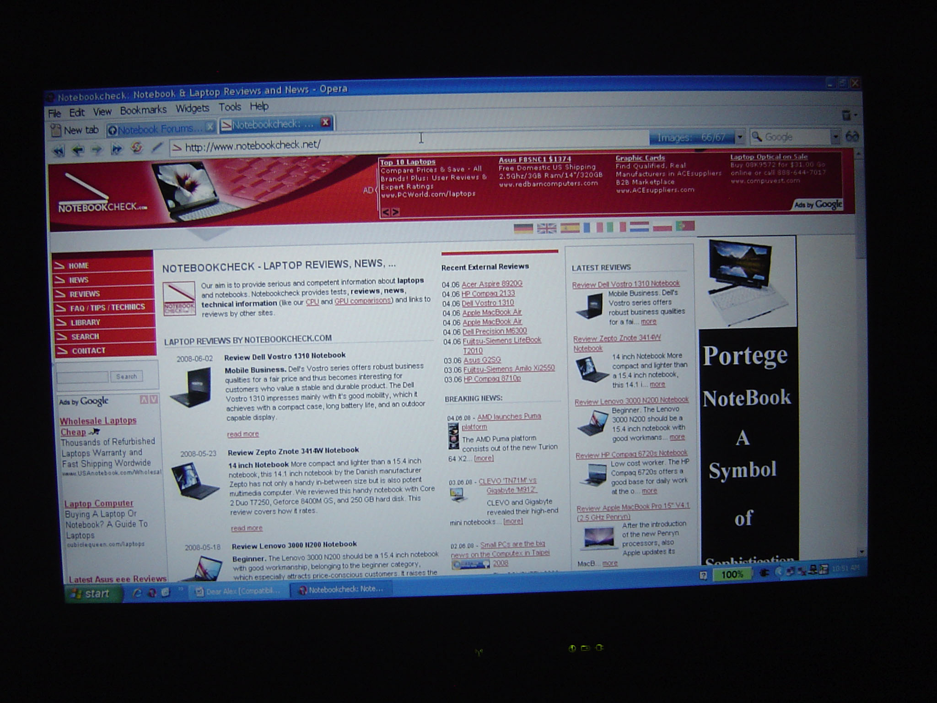The height and width of the screenshot is (703, 937).
Task: Select the Polish flag language icon
Action: coord(662,226)
